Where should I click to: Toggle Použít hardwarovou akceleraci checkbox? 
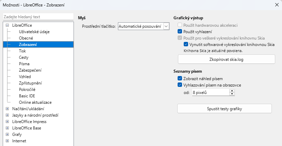180,25
